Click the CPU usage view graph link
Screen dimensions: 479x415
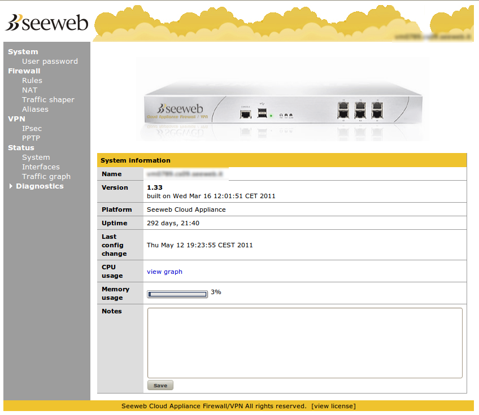165,272
